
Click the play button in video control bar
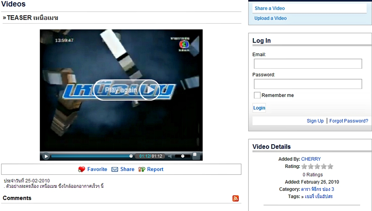tap(46, 156)
